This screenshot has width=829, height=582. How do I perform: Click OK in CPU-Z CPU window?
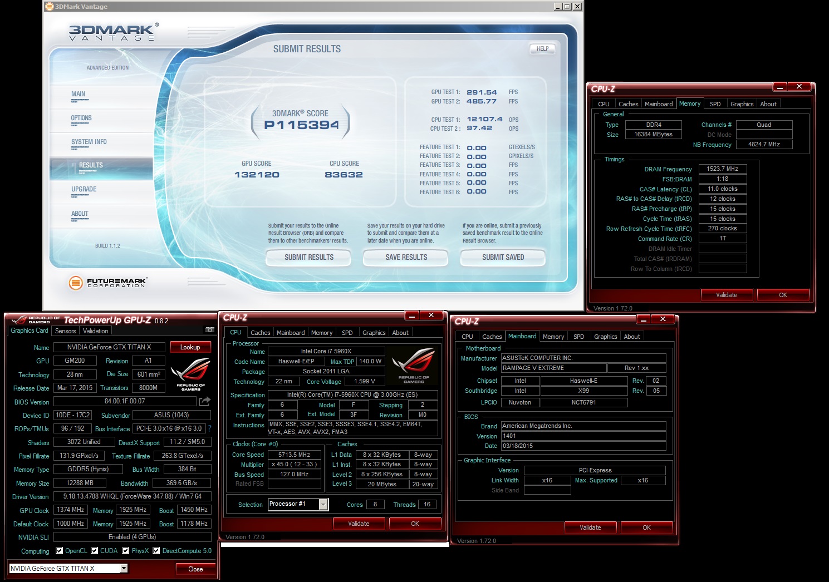(x=415, y=524)
